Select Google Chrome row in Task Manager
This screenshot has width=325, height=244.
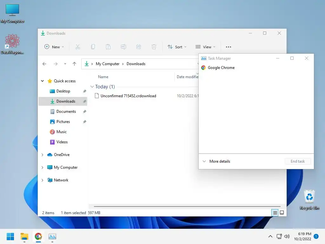256,68
